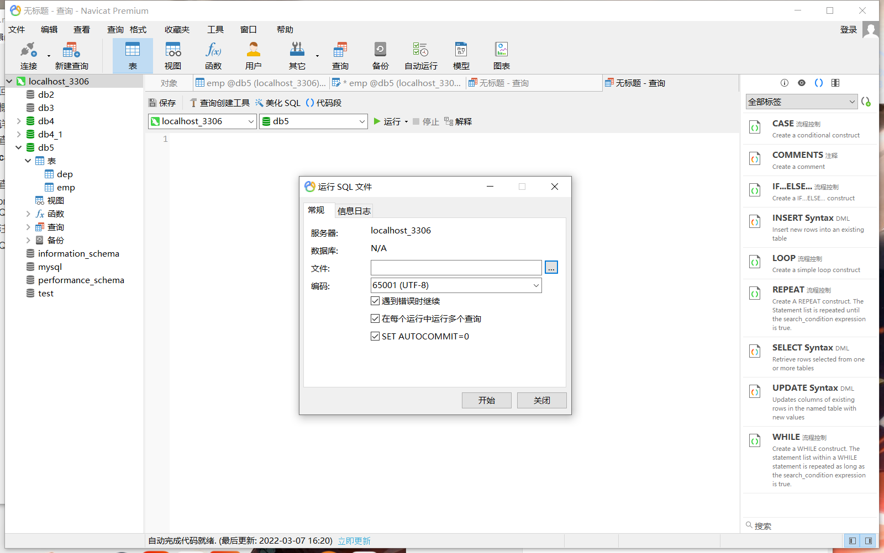The width and height of the screenshot is (884, 553).
Task: Click 停止 stop button
Action: [x=426, y=121]
